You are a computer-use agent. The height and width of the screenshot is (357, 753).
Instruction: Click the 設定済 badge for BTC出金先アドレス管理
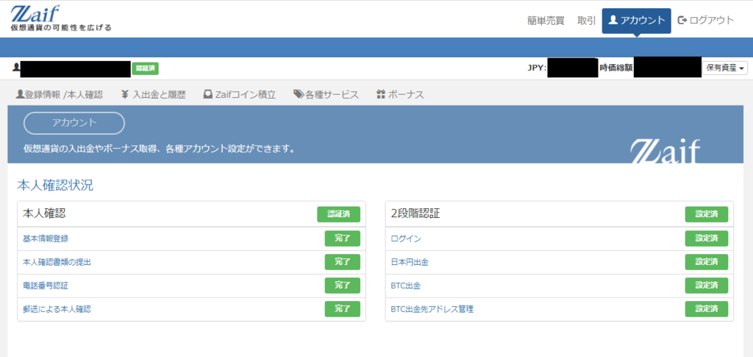707,309
